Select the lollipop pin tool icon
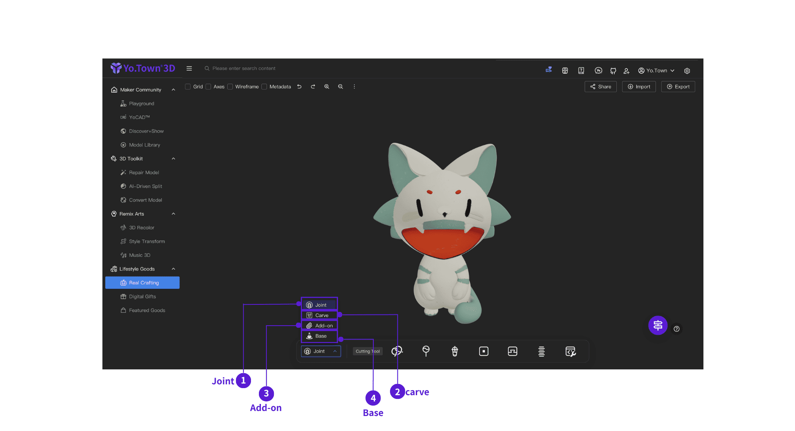This screenshot has height=431, width=795. tap(426, 351)
